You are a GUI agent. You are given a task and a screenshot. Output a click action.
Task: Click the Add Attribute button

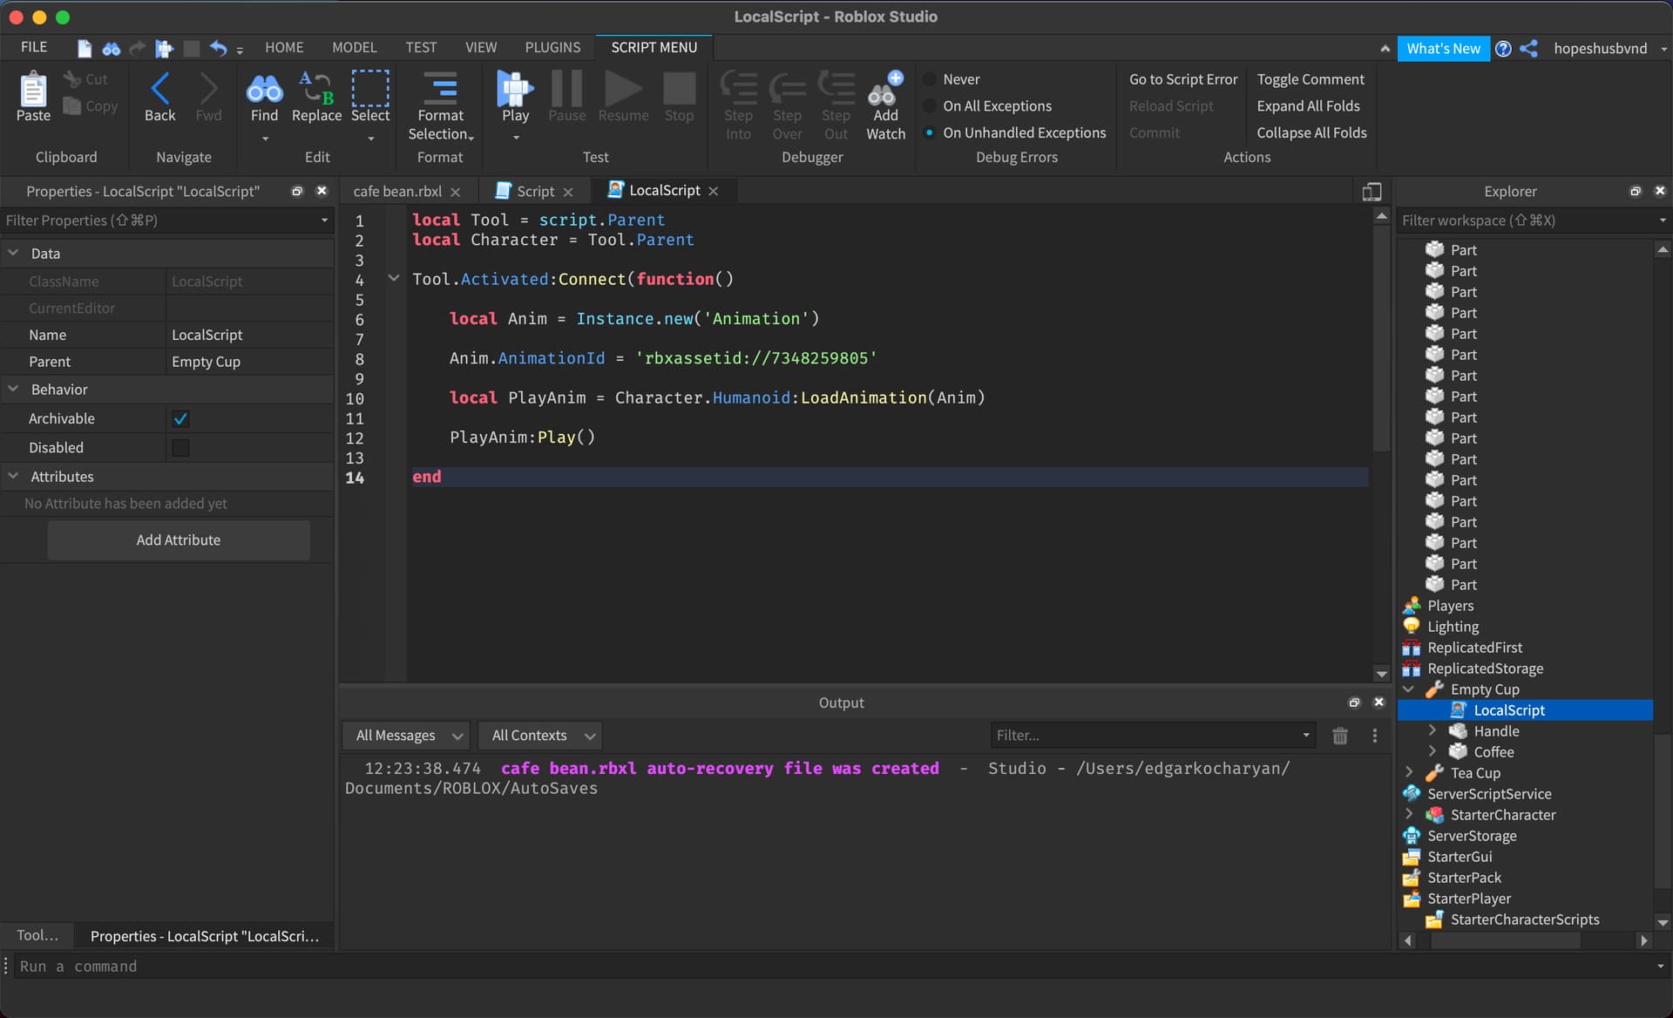pos(178,540)
